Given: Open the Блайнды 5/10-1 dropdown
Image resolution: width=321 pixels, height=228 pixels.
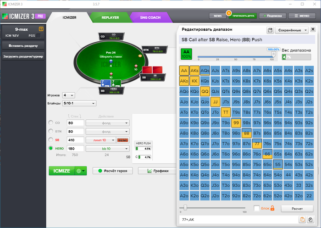Looking at the screenshot, I should coord(79,103).
